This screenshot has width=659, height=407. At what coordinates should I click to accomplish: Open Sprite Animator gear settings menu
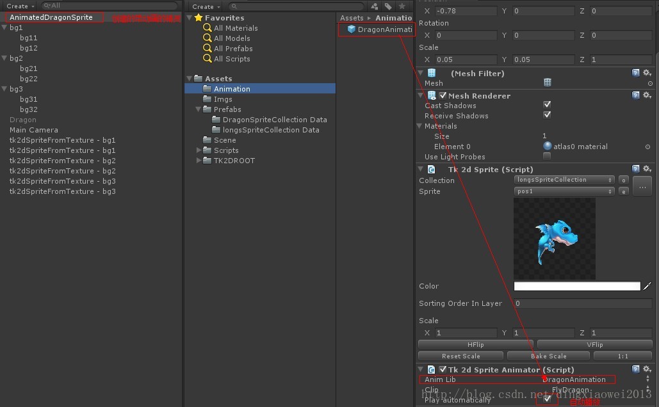pyautogui.click(x=647, y=369)
